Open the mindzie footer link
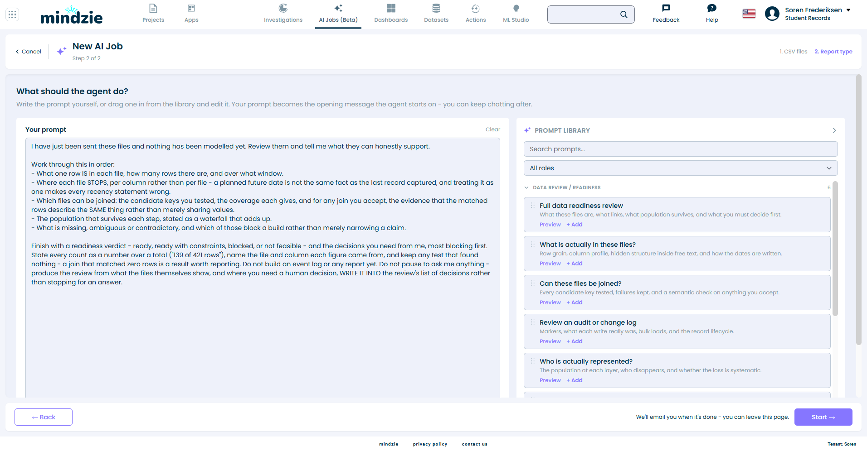The height and width of the screenshot is (451, 867). 389,444
